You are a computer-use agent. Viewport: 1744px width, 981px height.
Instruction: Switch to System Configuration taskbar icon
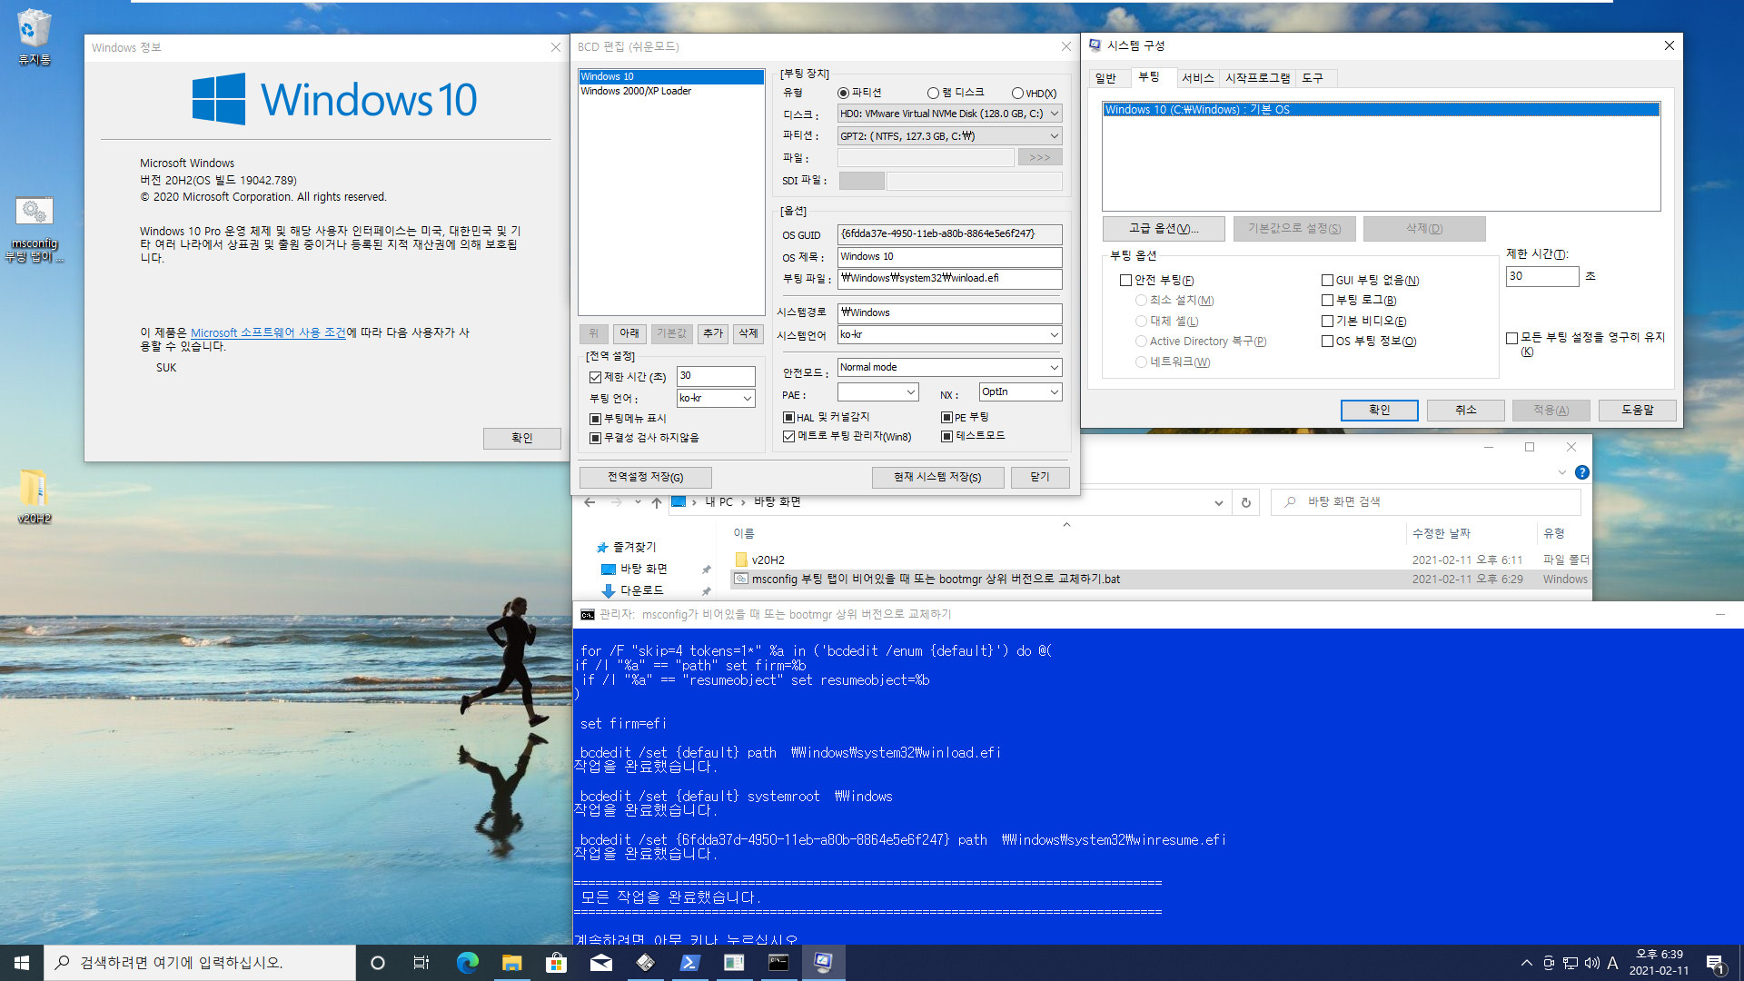click(823, 963)
